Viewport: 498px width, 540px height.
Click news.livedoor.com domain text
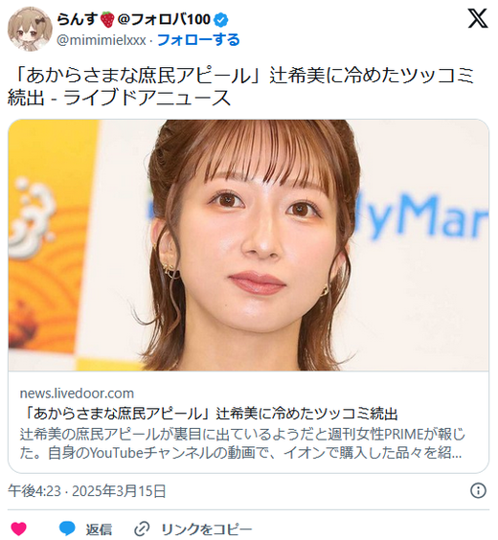(77, 394)
